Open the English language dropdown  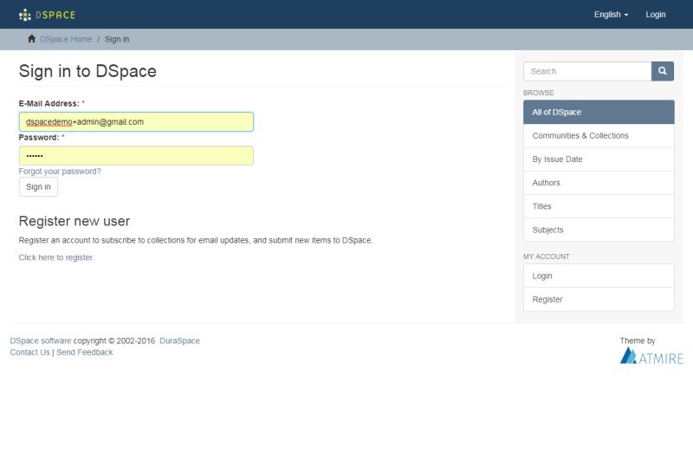(611, 15)
